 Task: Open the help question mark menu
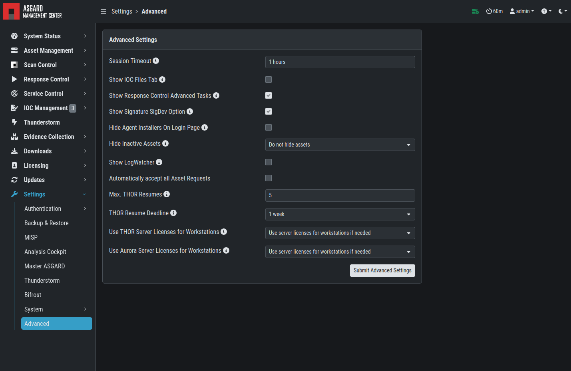(546, 11)
